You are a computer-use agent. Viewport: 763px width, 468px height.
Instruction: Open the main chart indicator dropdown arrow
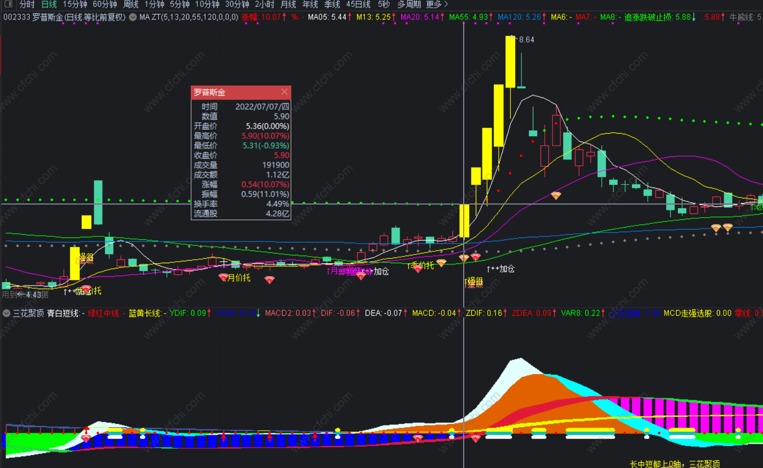click(x=133, y=17)
